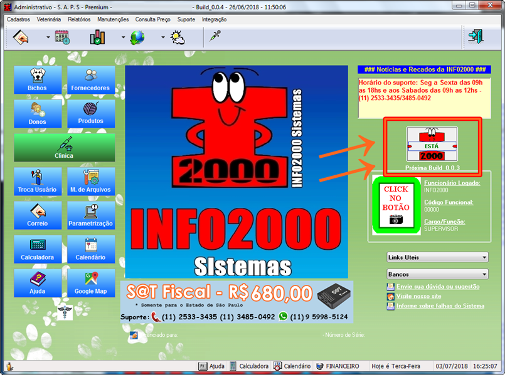Click the status bar time 16:25:07
This screenshot has height=375, width=505.
tap(485, 366)
